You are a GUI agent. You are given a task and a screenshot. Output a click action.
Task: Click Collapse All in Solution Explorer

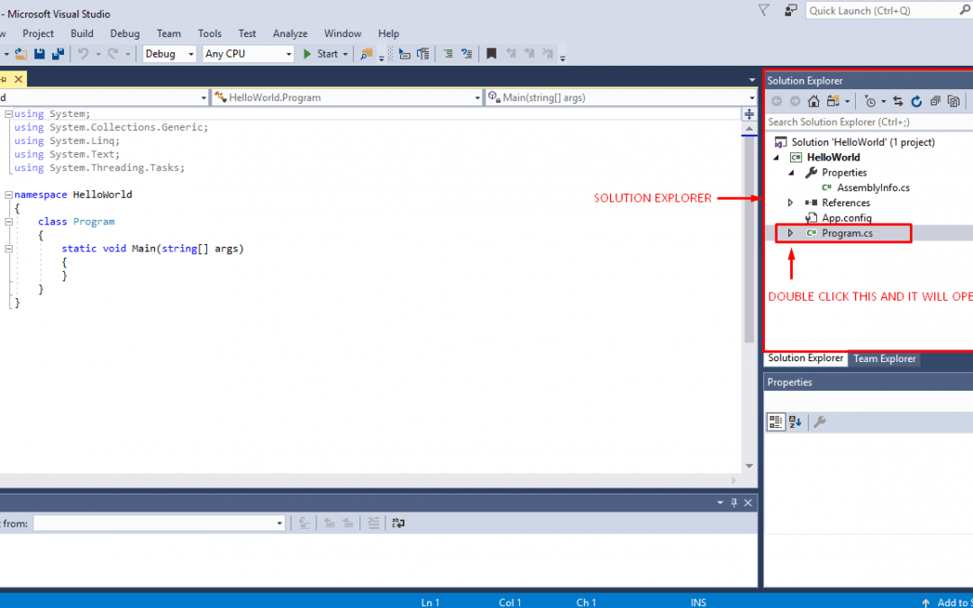pyautogui.click(x=935, y=102)
